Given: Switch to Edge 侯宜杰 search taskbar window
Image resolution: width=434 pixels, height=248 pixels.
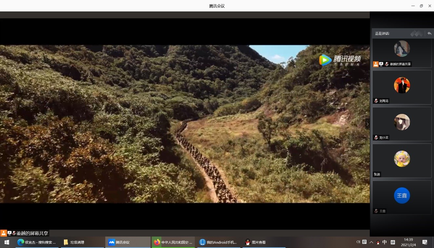Looking at the screenshot, I should coord(37,242).
